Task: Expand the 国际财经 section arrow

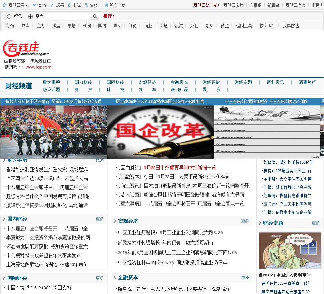Action: pos(4,278)
